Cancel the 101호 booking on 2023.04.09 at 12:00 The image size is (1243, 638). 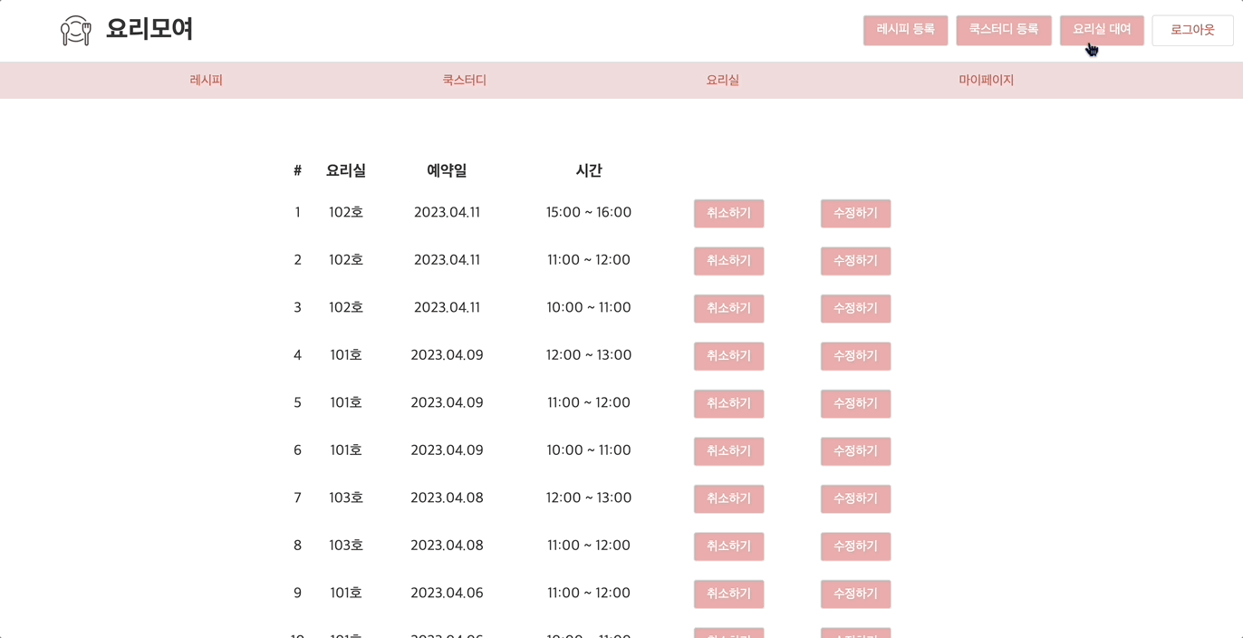pyautogui.click(x=728, y=356)
